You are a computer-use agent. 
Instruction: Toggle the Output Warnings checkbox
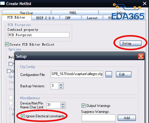coord(83,106)
